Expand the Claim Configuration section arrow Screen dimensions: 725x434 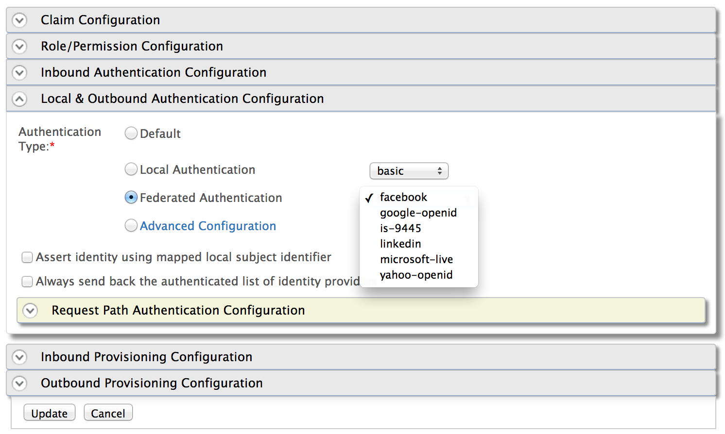19,20
